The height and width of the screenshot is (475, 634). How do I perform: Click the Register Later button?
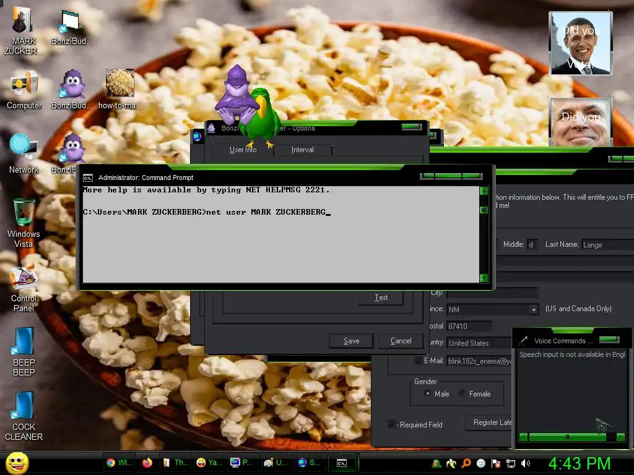pyautogui.click(x=489, y=422)
